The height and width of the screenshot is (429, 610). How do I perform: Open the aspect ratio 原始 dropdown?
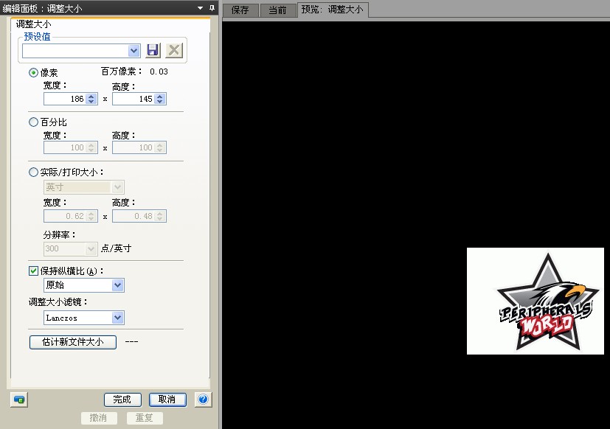point(117,285)
